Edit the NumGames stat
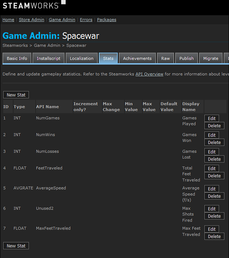229x258 pixels. click(212, 118)
